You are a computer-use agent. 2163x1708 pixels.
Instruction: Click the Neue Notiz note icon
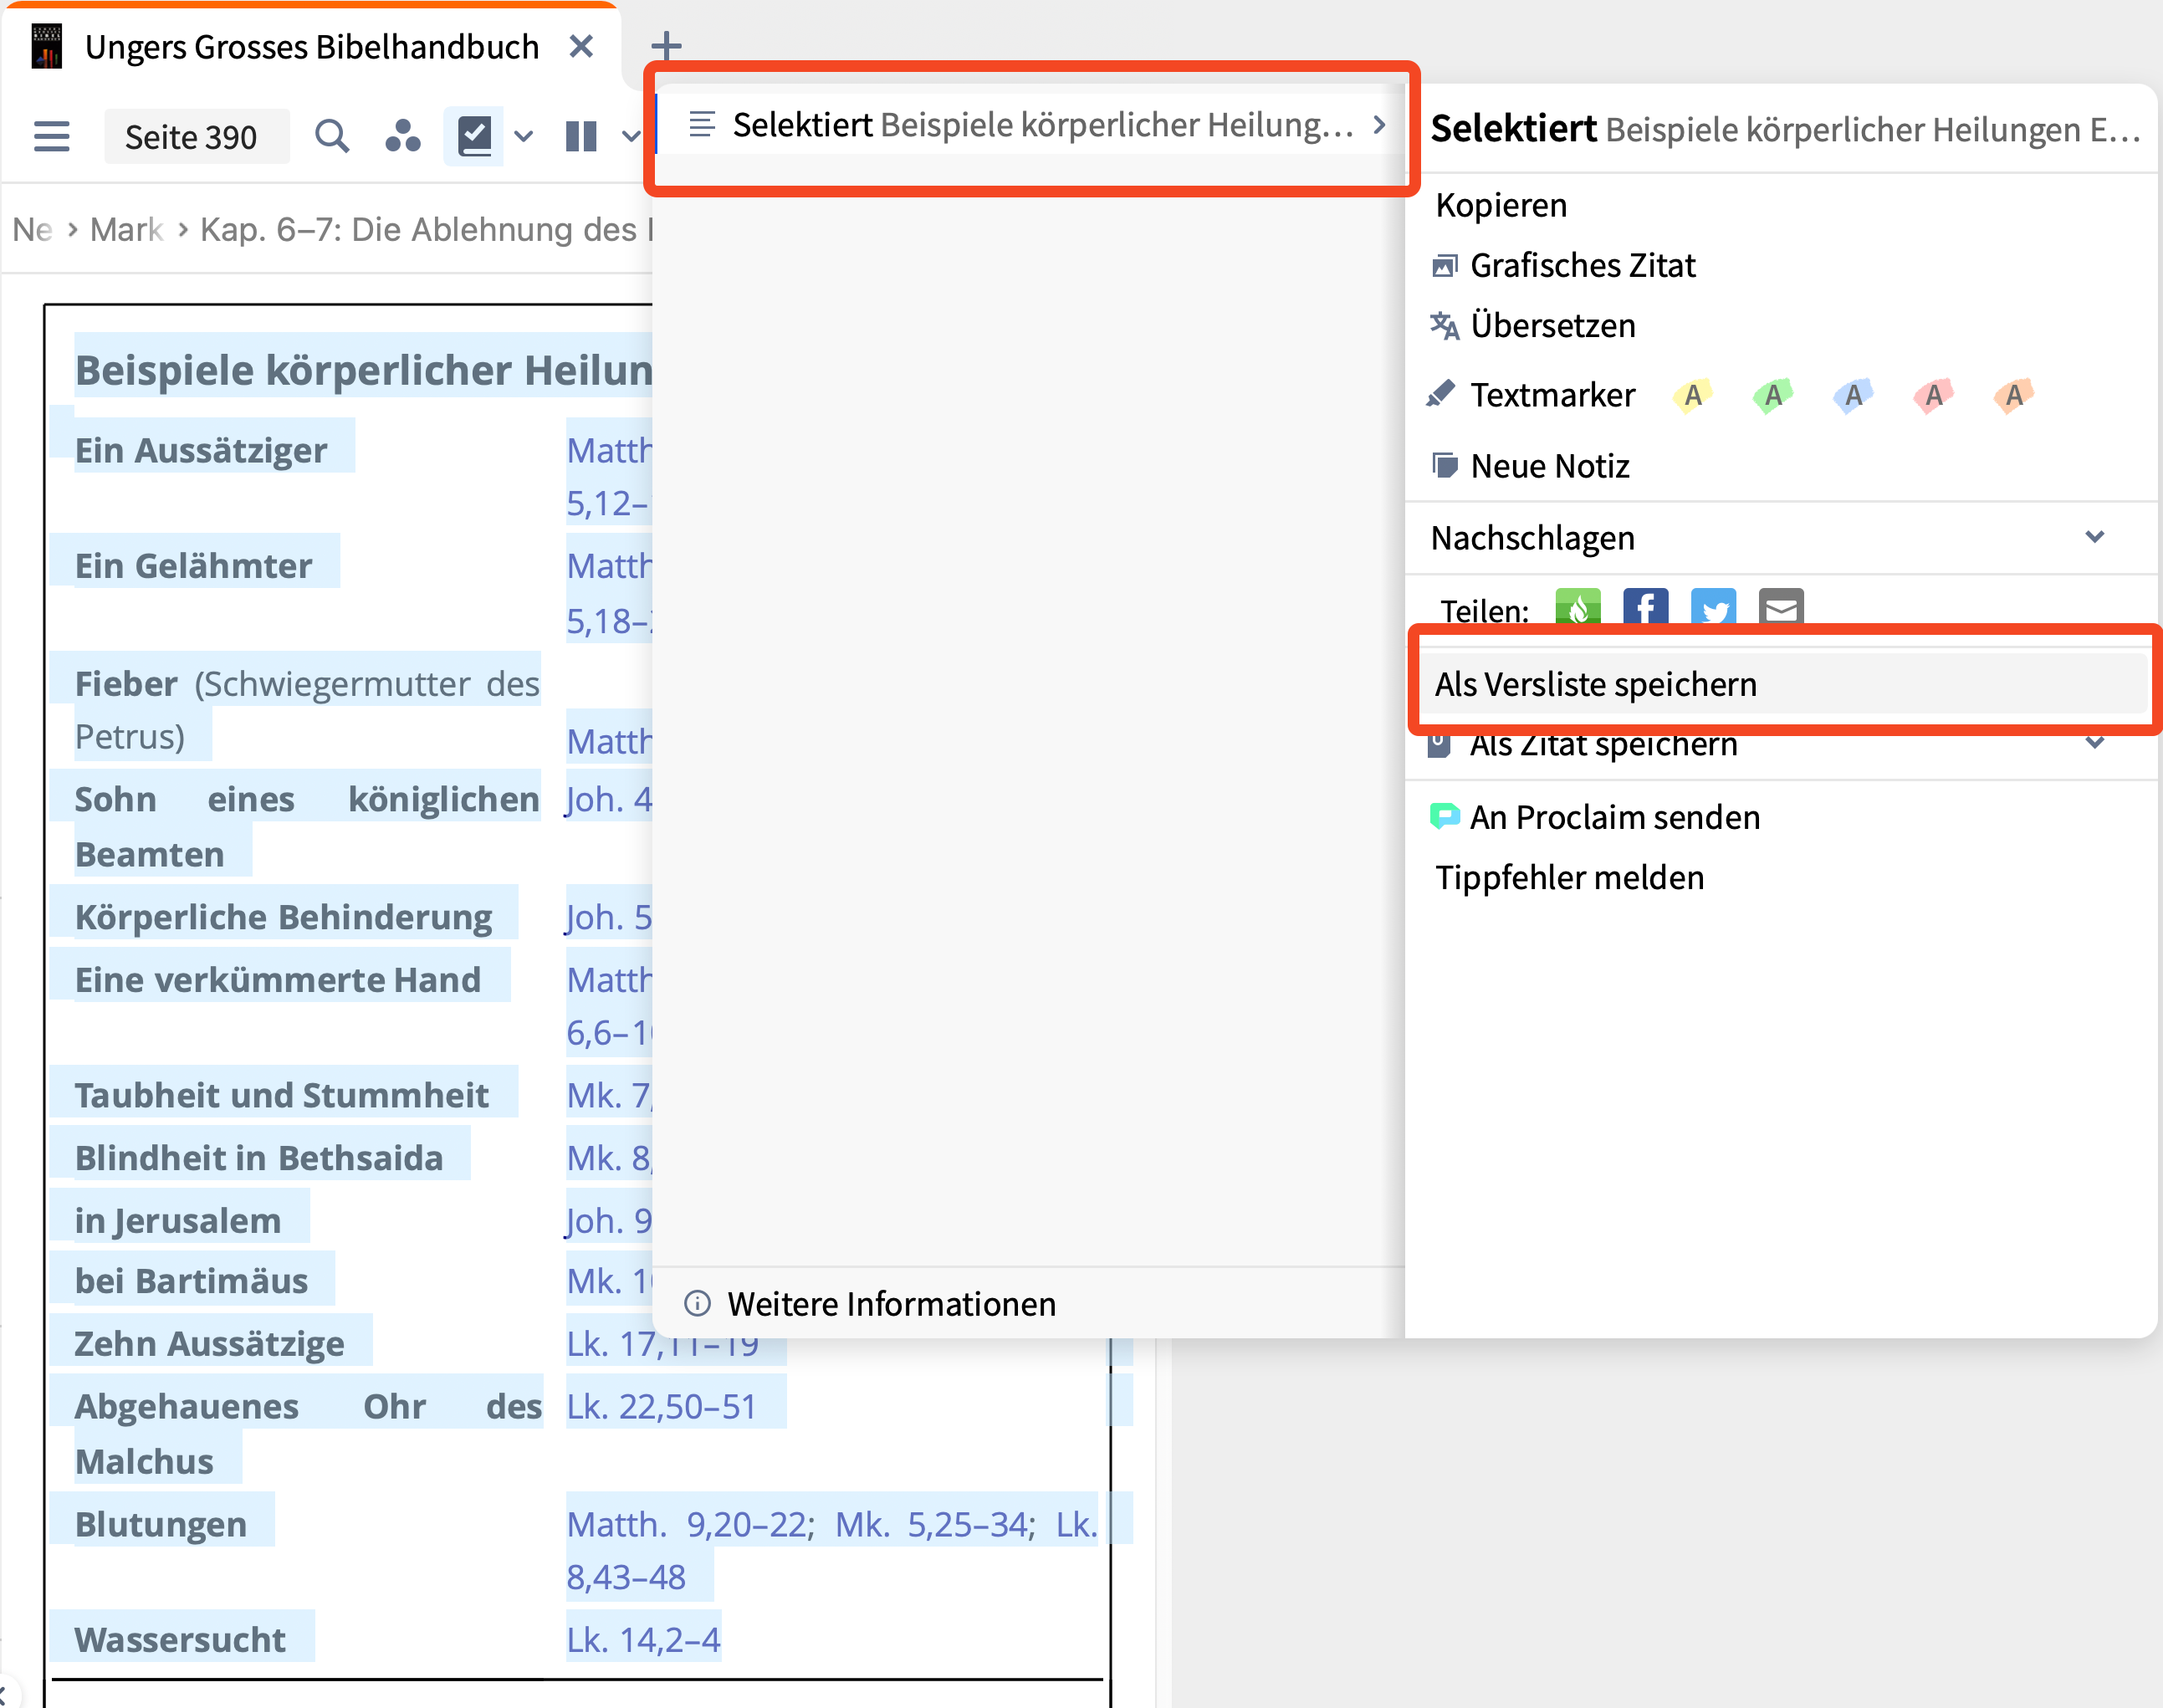tap(1444, 465)
